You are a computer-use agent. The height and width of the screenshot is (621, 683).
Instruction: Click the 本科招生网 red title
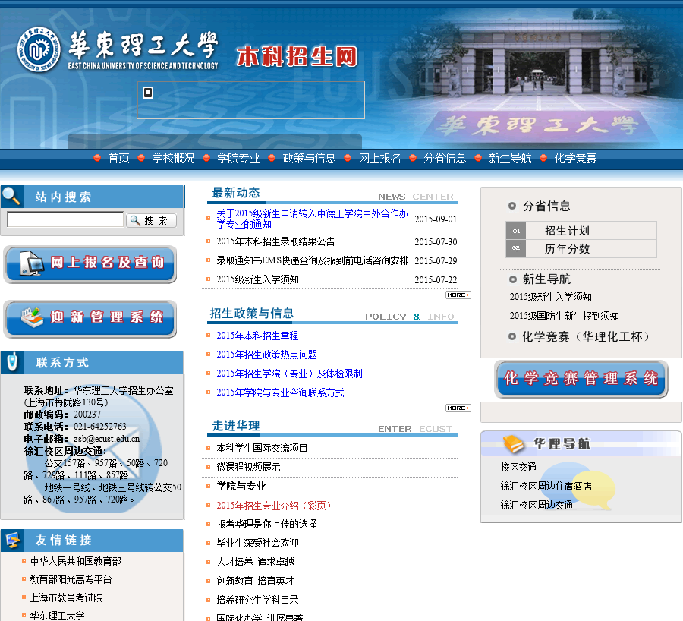[297, 57]
